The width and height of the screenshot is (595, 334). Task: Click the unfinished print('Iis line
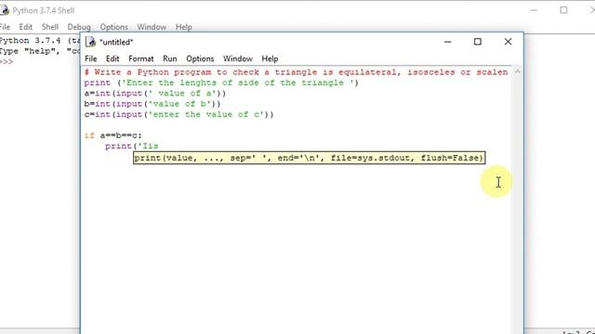click(x=132, y=147)
